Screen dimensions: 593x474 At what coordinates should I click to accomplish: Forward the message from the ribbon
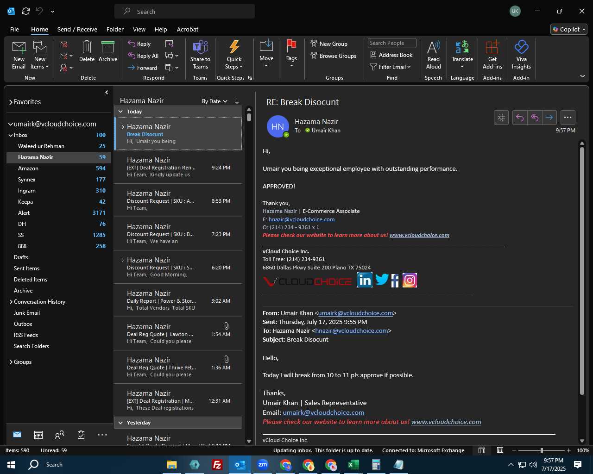[x=143, y=68]
